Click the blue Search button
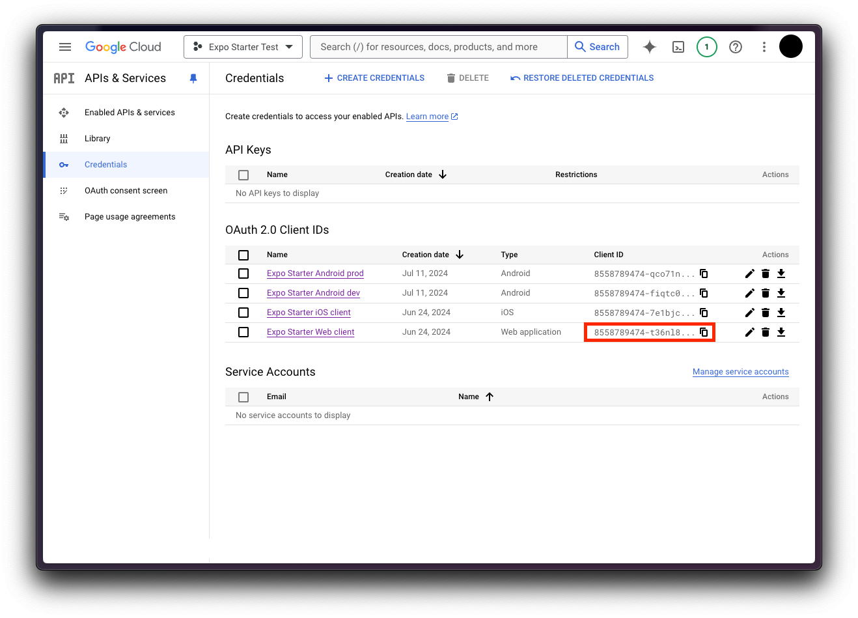 tap(598, 47)
